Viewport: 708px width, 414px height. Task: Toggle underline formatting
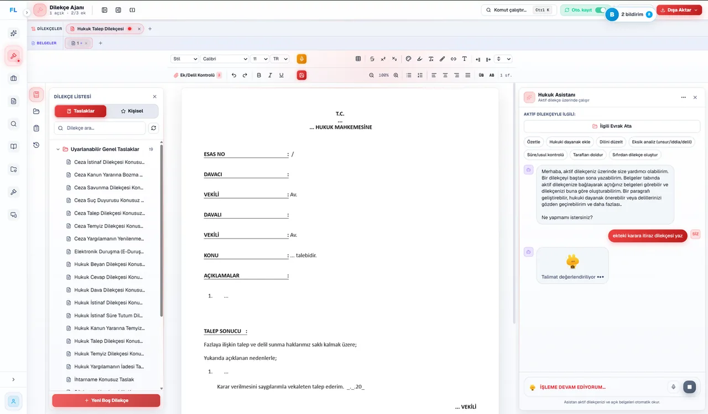click(282, 75)
